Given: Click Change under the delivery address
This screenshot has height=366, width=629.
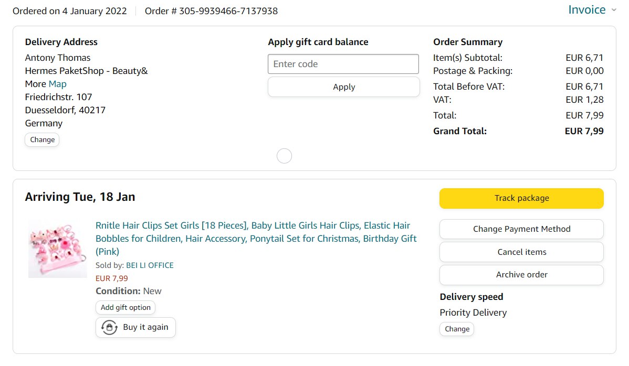Looking at the screenshot, I should 42,139.
